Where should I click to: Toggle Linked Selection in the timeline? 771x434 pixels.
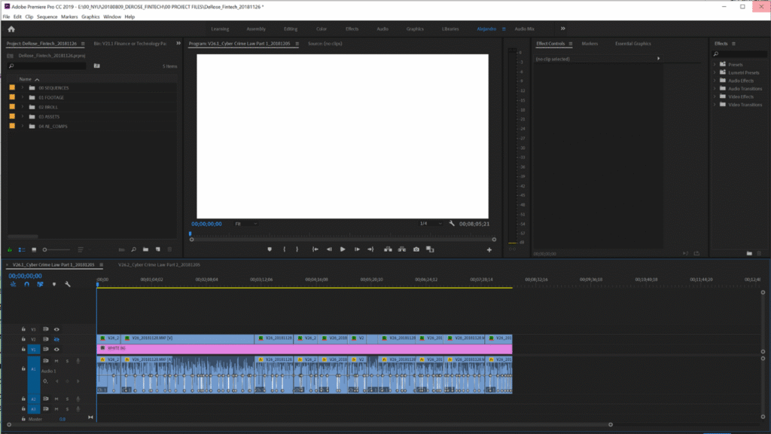point(40,284)
